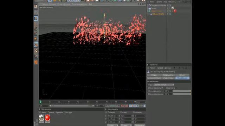
Task: Open the Objects menu in Object manager
Action: pyautogui.click(x=172, y=2)
